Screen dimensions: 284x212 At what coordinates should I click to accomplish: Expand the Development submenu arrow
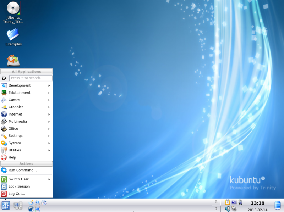(49, 85)
